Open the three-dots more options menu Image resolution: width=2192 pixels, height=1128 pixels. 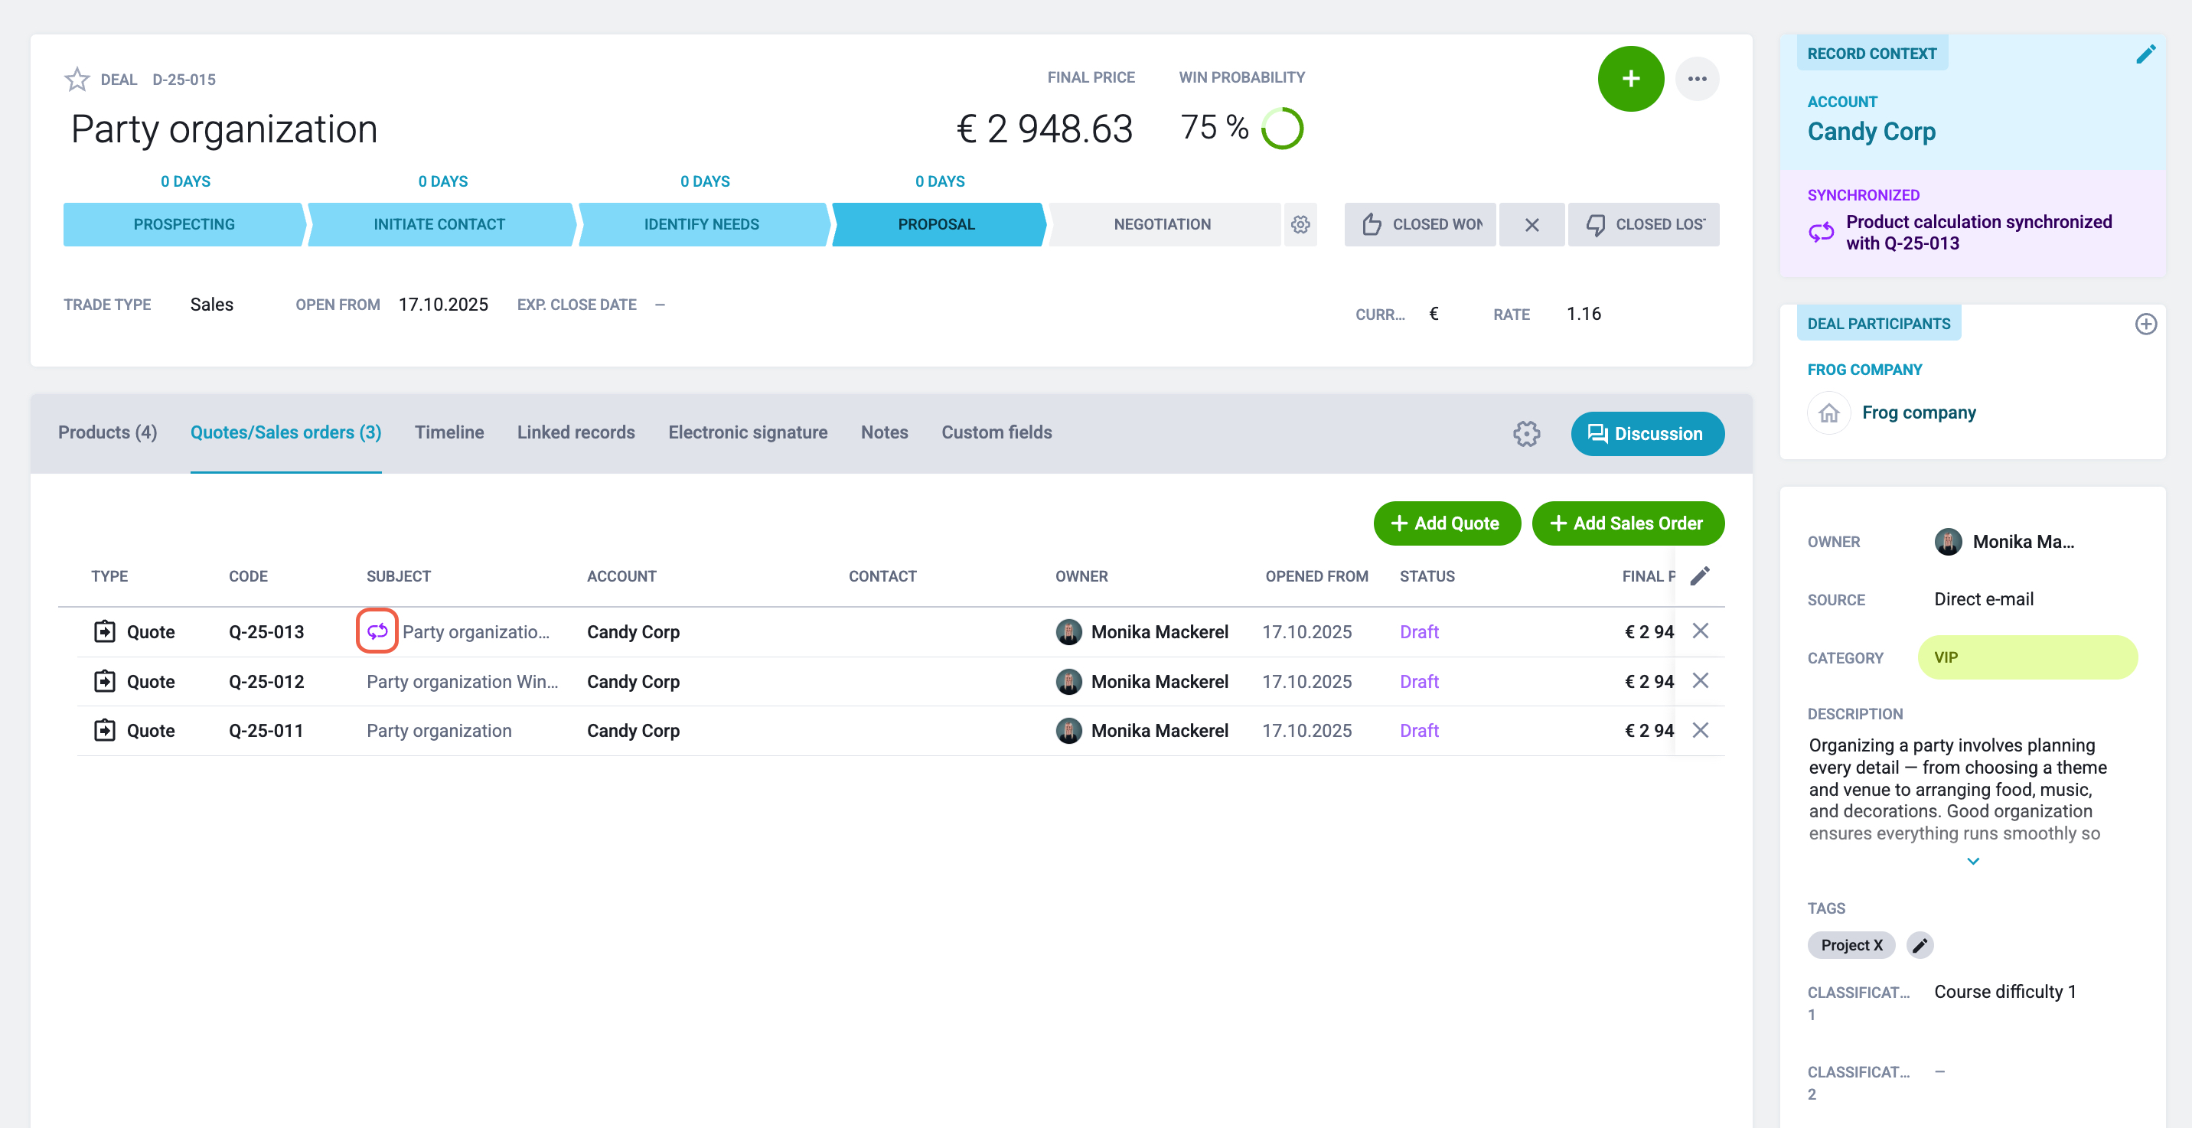click(x=1697, y=79)
